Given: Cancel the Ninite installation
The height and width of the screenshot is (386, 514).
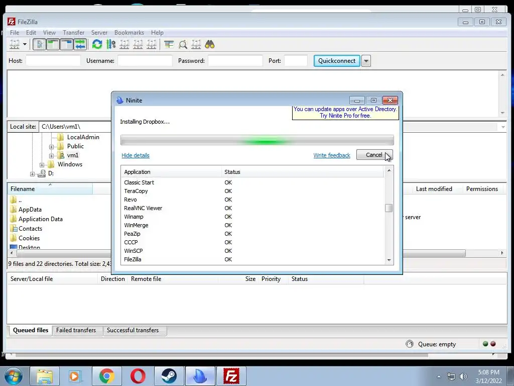Looking at the screenshot, I should [374, 155].
